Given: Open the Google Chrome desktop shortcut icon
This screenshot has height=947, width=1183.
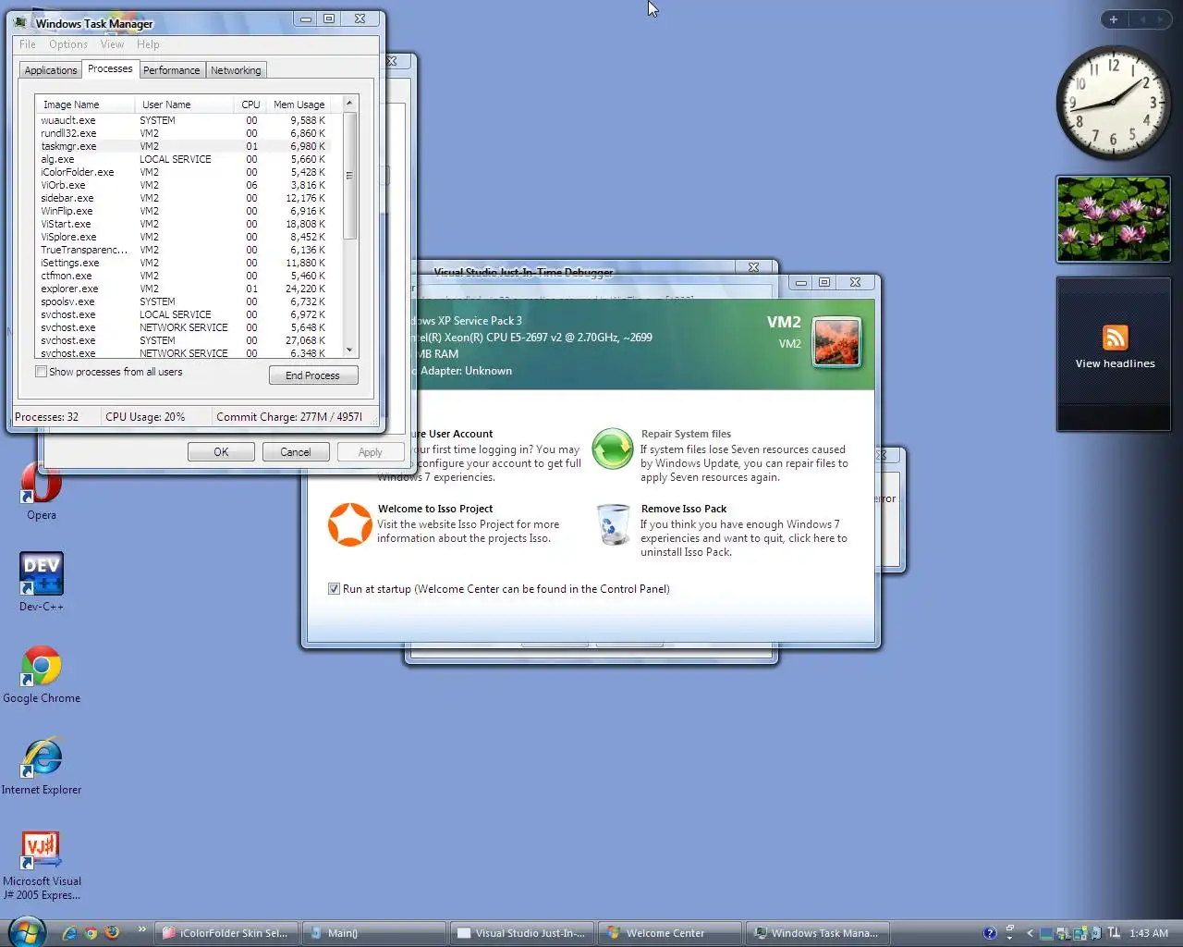Looking at the screenshot, I should coord(41,666).
